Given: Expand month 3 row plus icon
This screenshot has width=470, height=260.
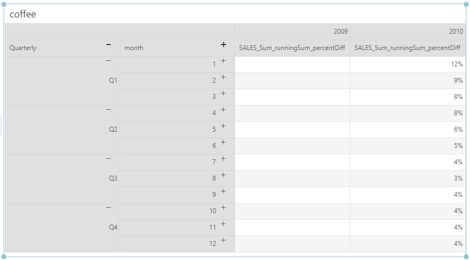Looking at the screenshot, I should tap(223, 94).
